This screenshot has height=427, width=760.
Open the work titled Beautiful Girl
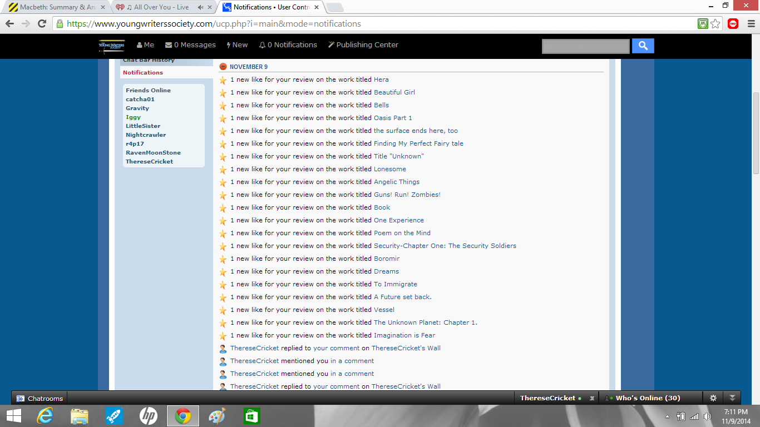click(394, 92)
